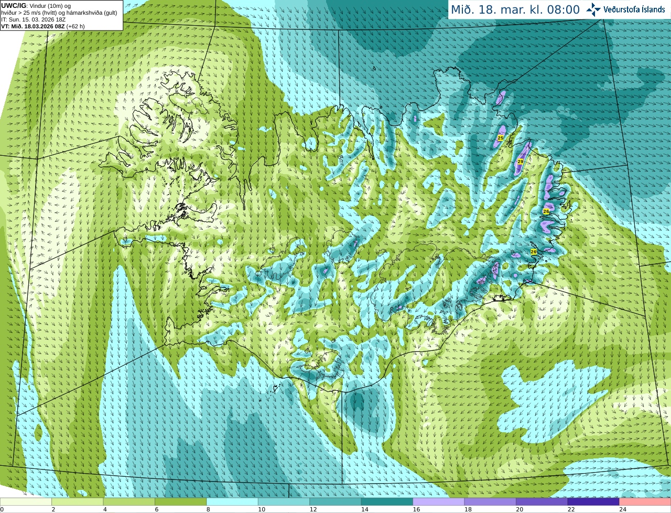
Task: Click the yellow gust marker labeled 29
Action: pyautogui.click(x=520, y=162)
